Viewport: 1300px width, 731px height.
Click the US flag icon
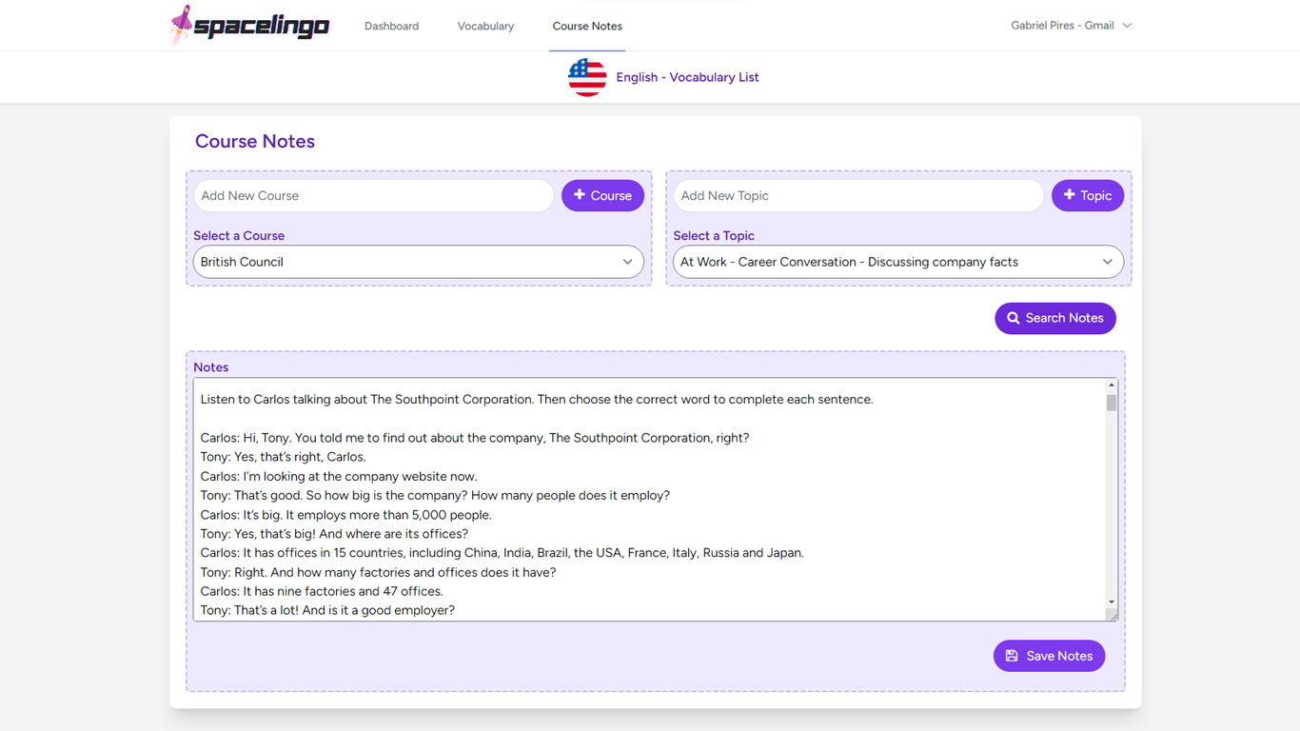point(587,77)
